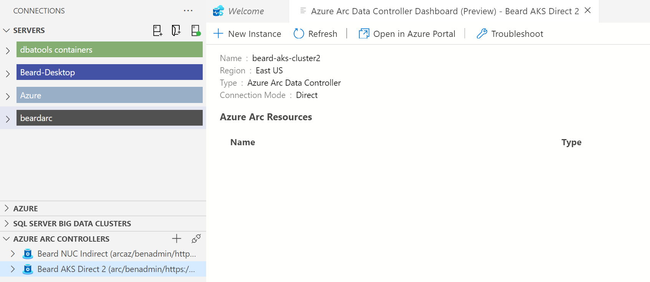650x282 pixels.
Task: Select the Azure server group row
Action: (x=109, y=95)
